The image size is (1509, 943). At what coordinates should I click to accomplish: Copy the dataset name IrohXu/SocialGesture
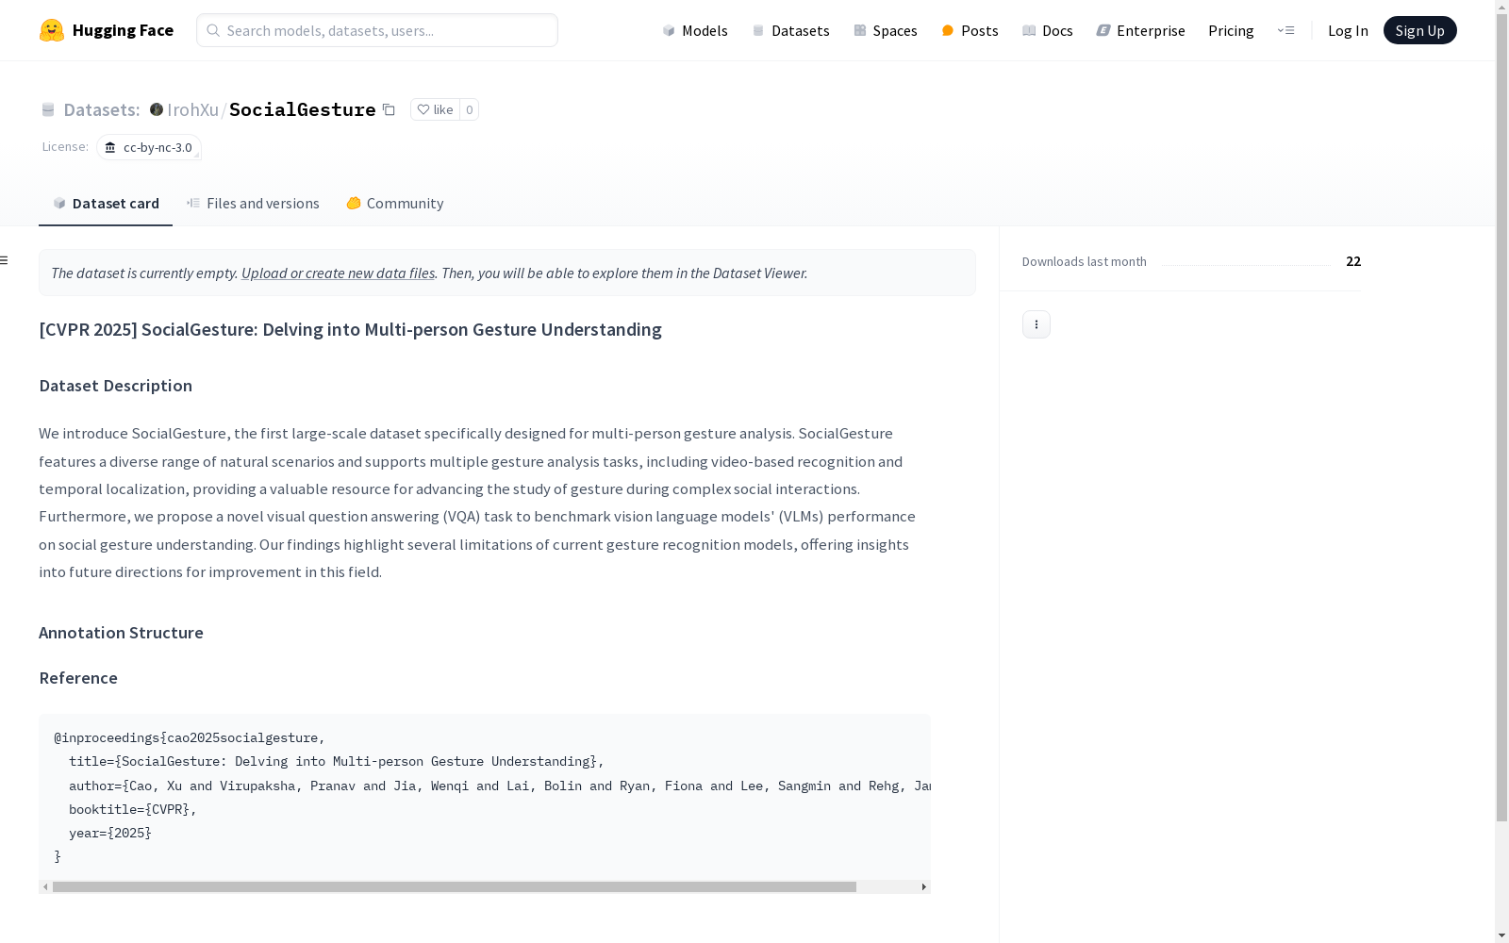coord(389,109)
